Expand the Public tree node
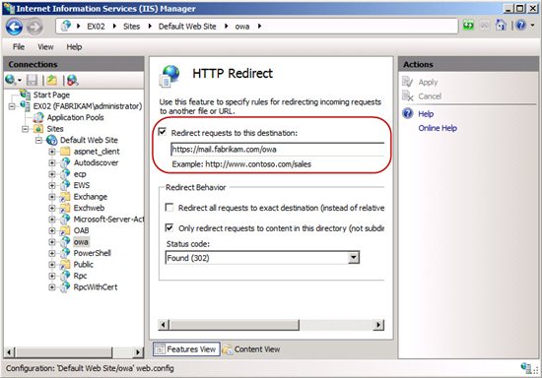Viewport: 542px width, 378px height. tap(52, 265)
